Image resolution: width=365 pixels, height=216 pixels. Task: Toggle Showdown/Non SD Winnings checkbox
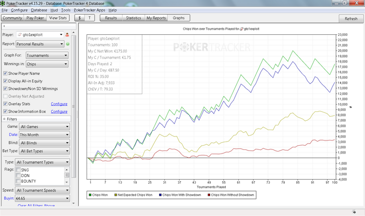click(x=5, y=88)
